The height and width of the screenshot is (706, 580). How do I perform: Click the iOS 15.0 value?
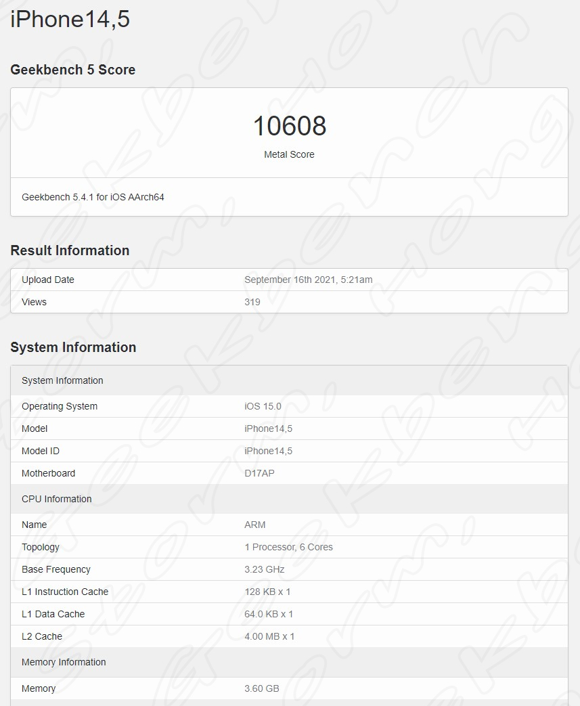click(x=263, y=406)
